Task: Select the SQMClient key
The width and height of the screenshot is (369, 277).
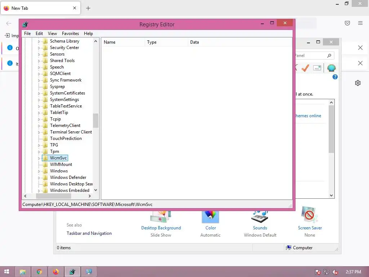Action: coord(60,74)
